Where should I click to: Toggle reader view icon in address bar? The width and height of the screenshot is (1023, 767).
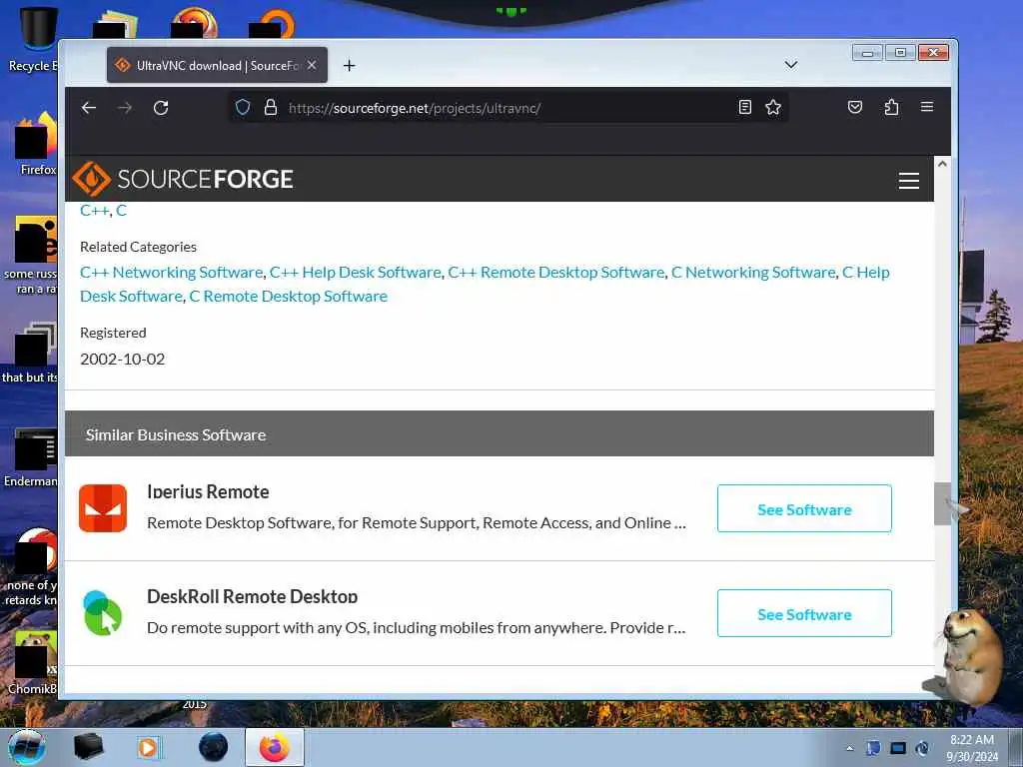point(744,107)
